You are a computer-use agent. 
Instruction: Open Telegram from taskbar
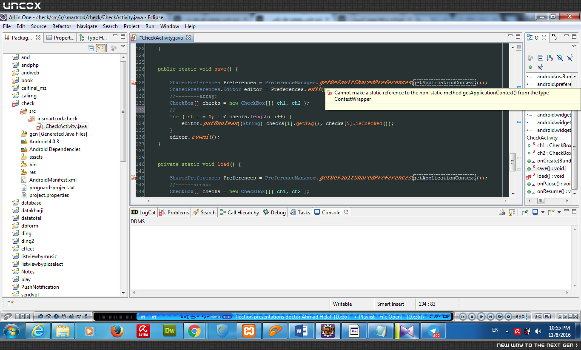coord(434,331)
